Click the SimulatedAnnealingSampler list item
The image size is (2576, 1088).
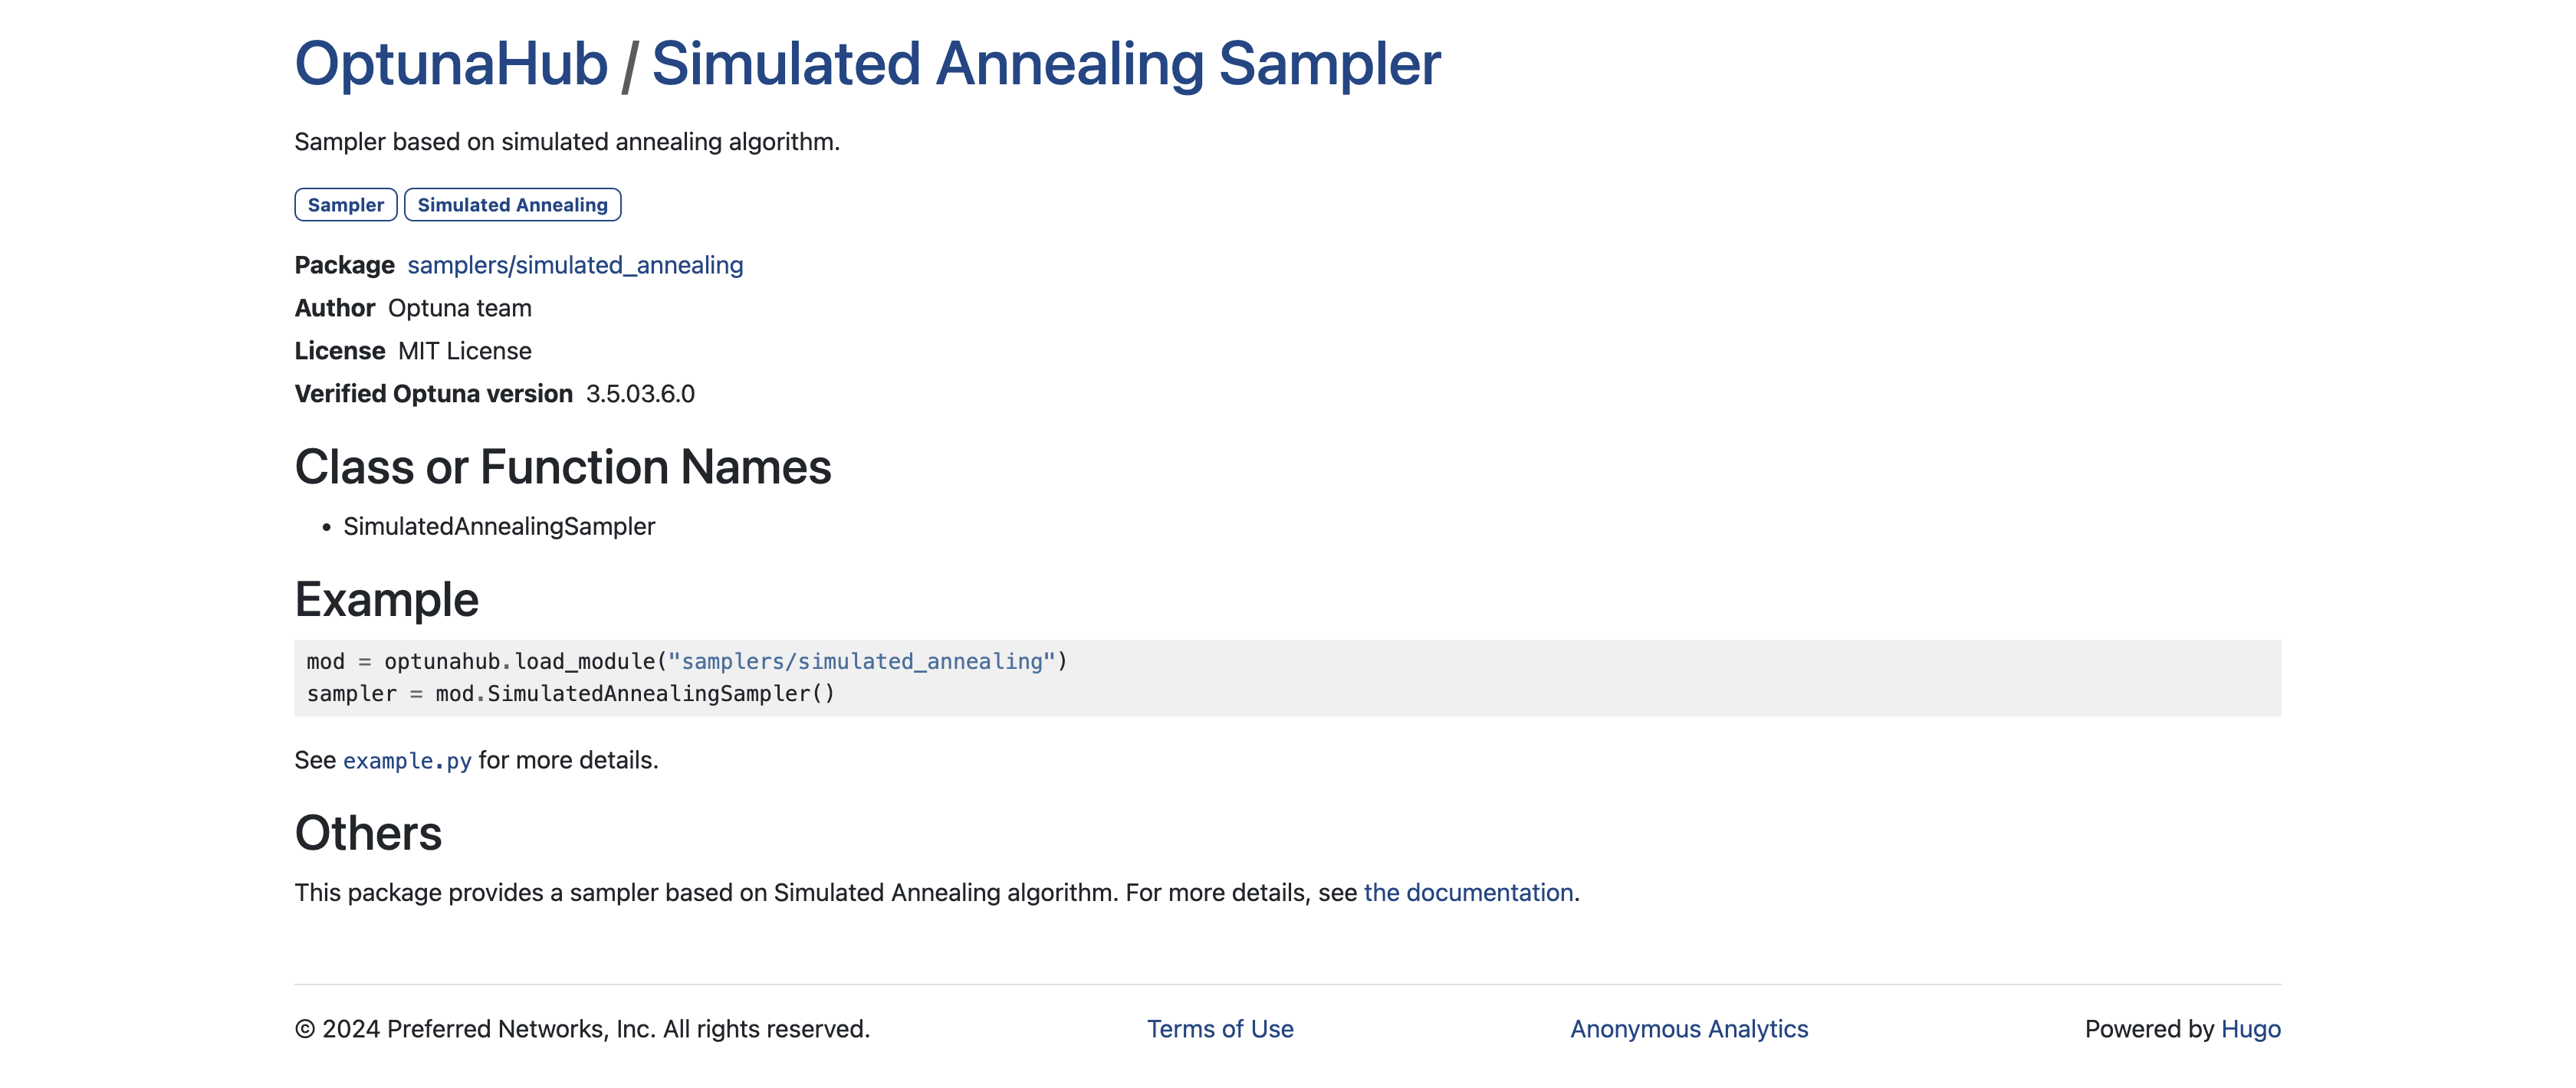[x=499, y=526]
